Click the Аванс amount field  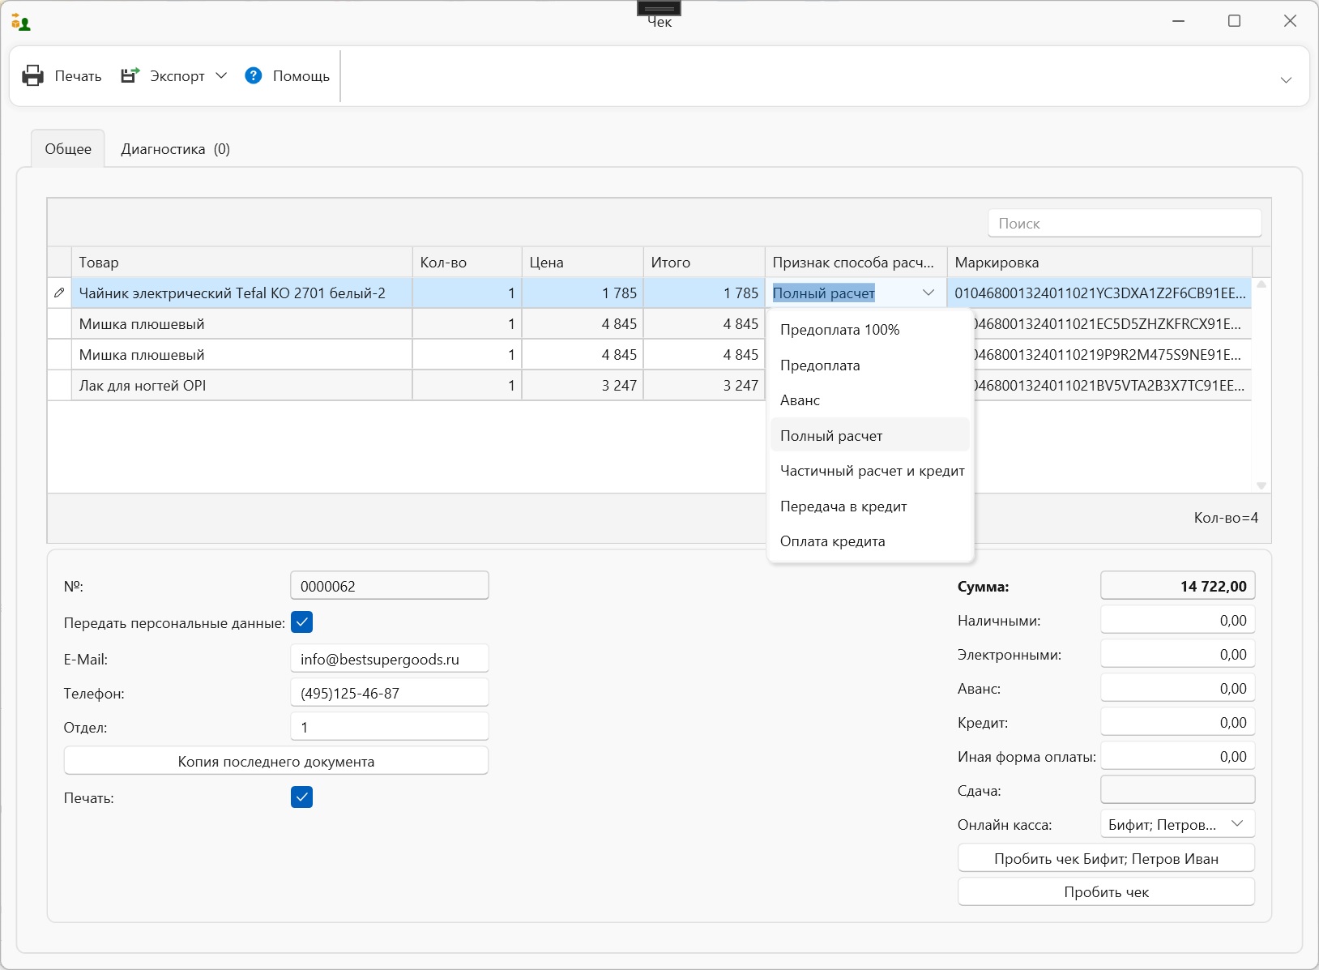point(1178,688)
